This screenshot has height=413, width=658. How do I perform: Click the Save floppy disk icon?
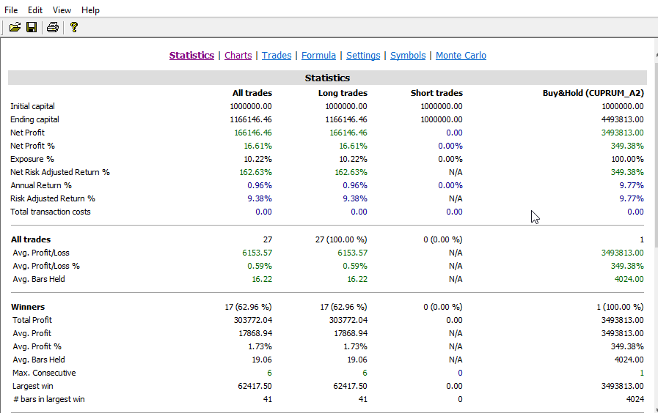click(x=32, y=28)
